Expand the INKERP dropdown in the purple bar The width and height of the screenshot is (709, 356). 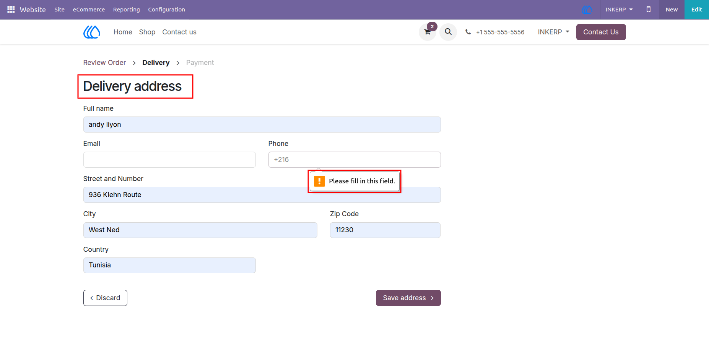tap(619, 10)
